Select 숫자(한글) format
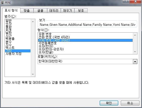Screen dimensions: 142x108 coord(86,52)
